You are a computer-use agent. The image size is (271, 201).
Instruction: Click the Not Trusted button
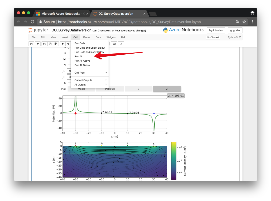pos(213,37)
